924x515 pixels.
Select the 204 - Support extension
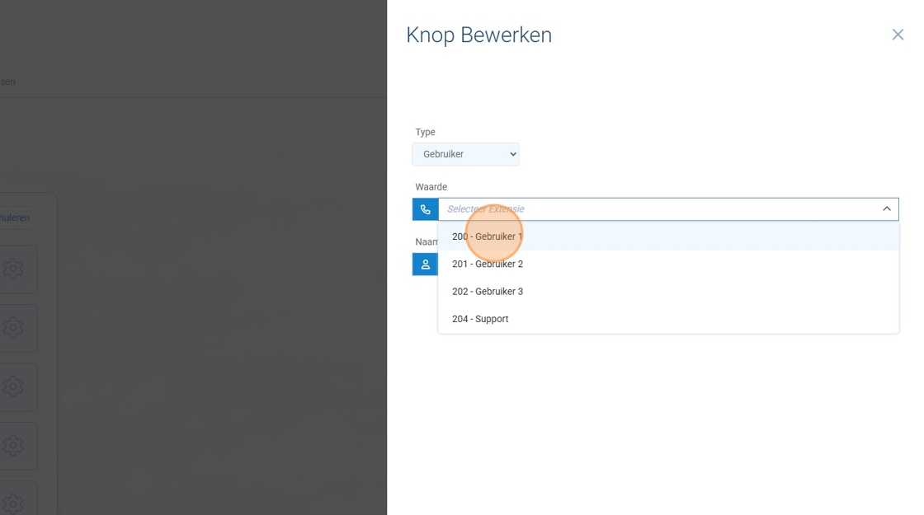click(480, 319)
